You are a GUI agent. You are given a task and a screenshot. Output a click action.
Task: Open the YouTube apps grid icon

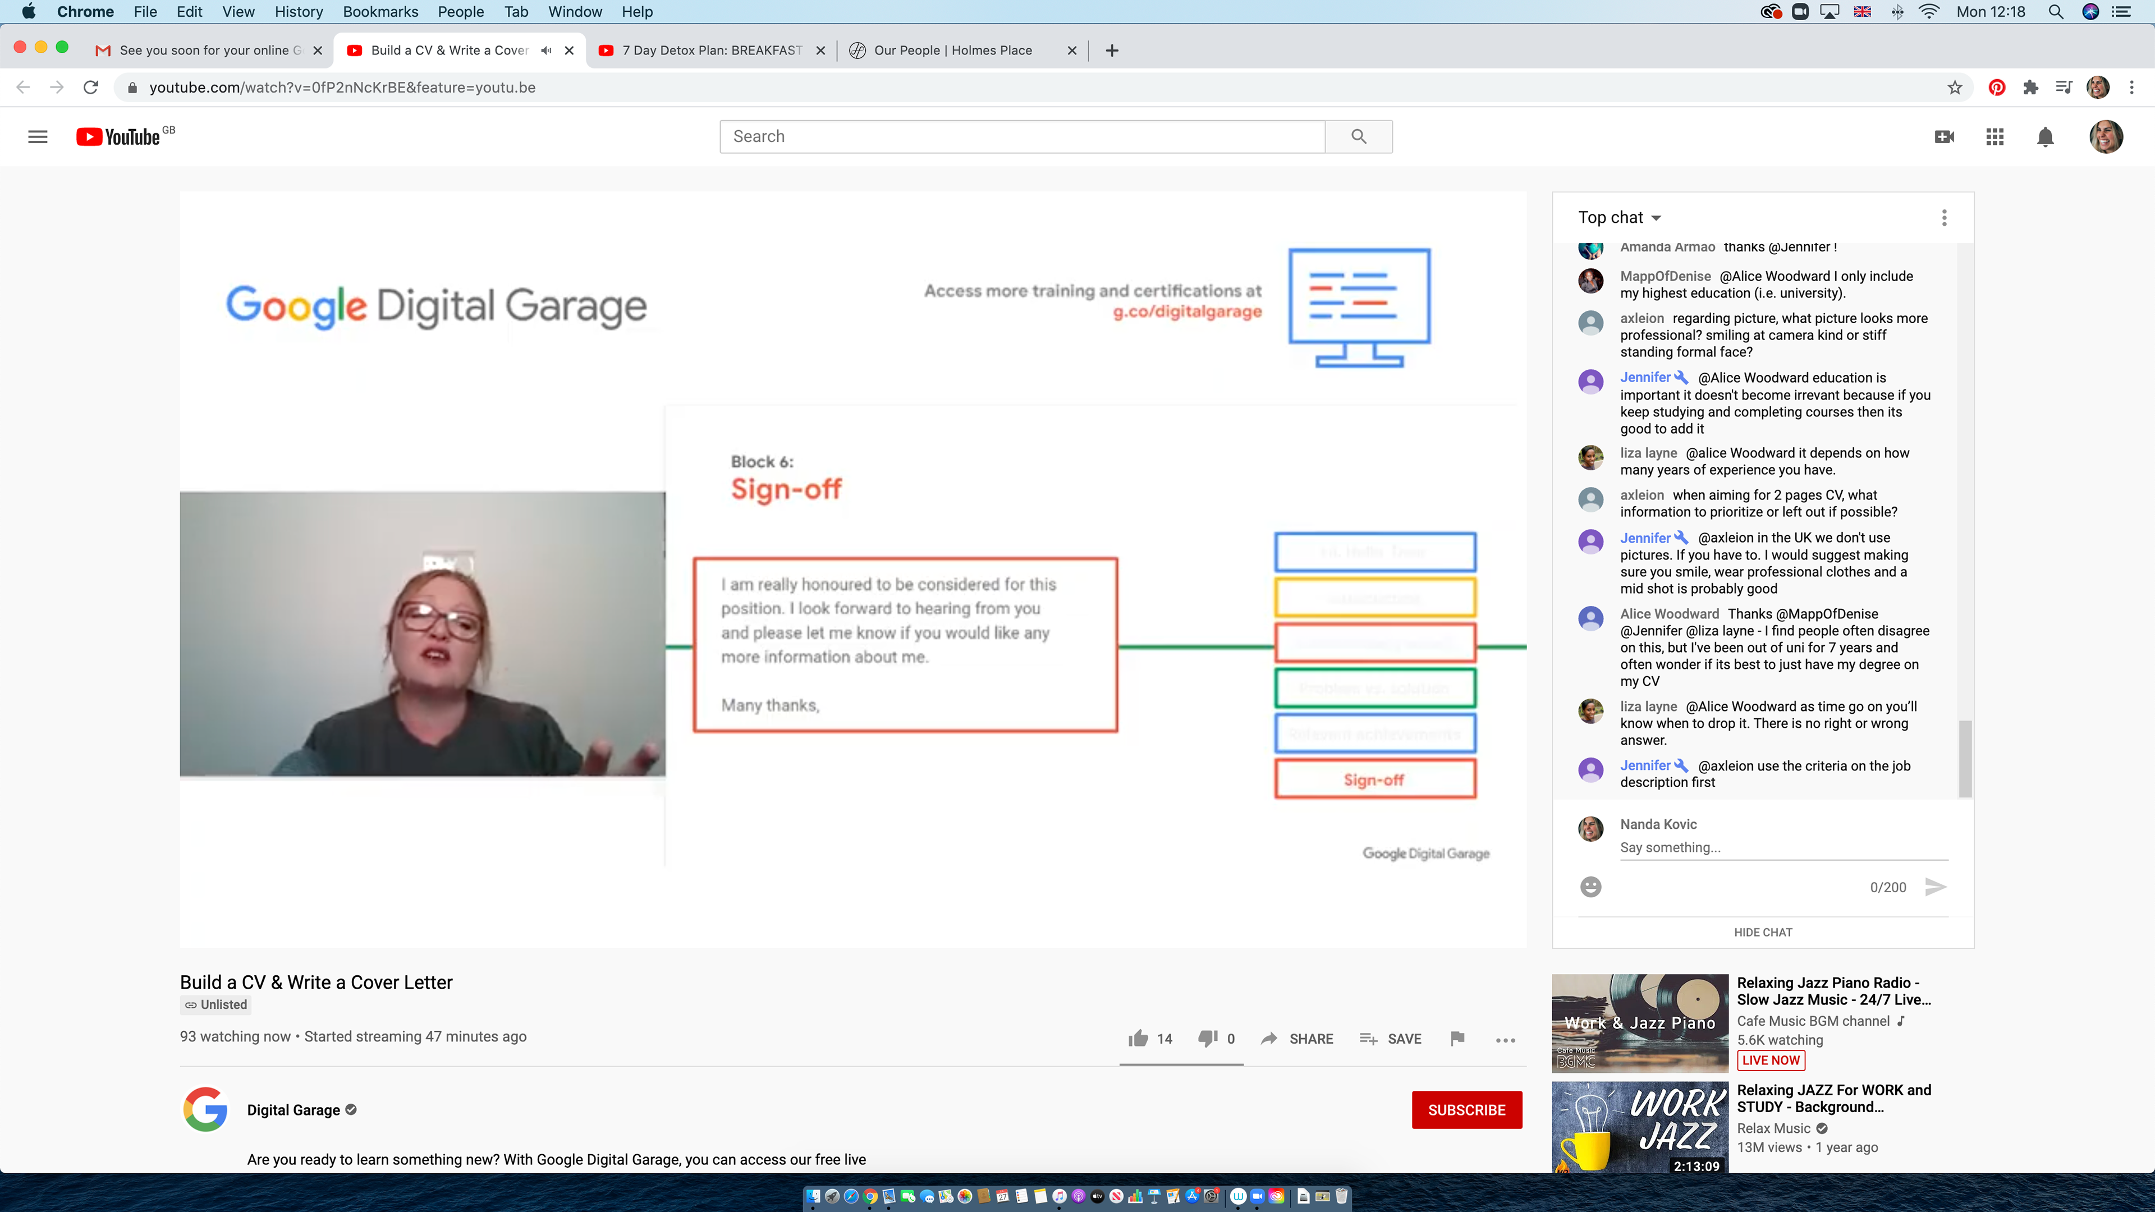tap(1994, 136)
